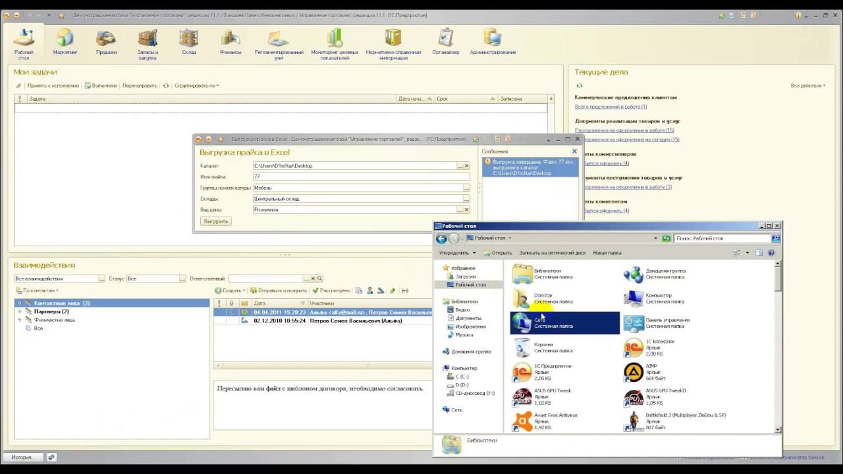This screenshot has height=474, width=843.
Task: Click the Выгрузить button
Action: [x=216, y=221]
